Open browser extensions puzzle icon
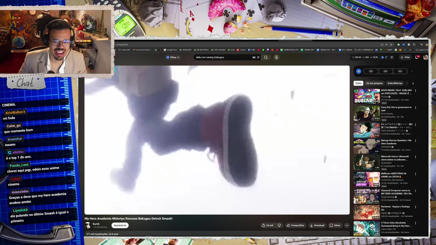The height and width of the screenshot is (245, 436). tap(414, 45)
